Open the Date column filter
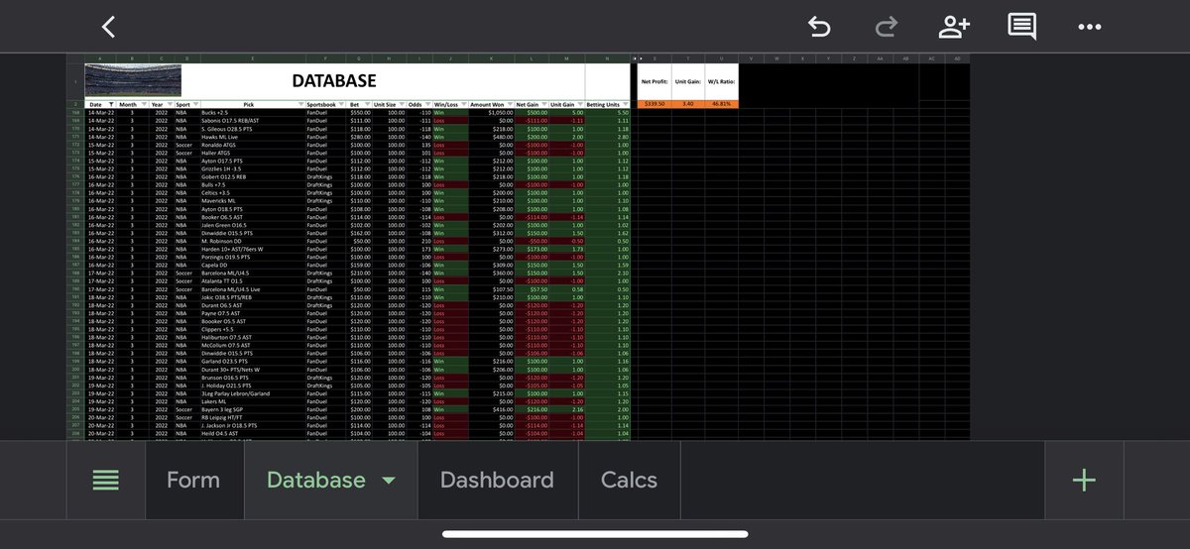Viewport: 1190px width, 549px height. (111, 104)
